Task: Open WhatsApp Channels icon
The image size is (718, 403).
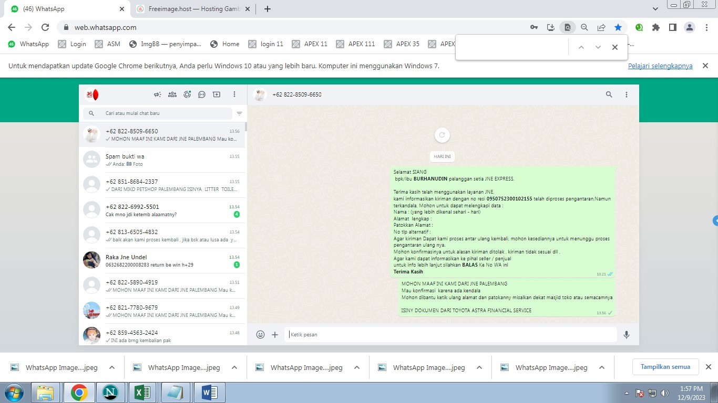Action: (x=202, y=94)
